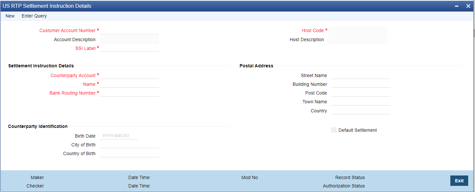This screenshot has height=192, width=475.
Task: Select the Account Description field
Action: click(x=129, y=40)
